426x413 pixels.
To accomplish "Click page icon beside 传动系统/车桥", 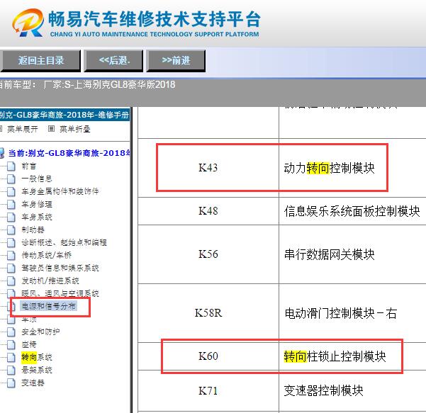I will pos(11,255).
